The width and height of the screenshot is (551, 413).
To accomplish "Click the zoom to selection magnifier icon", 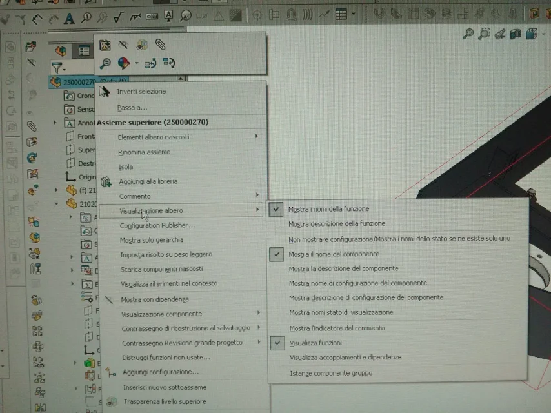I will tap(105, 63).
